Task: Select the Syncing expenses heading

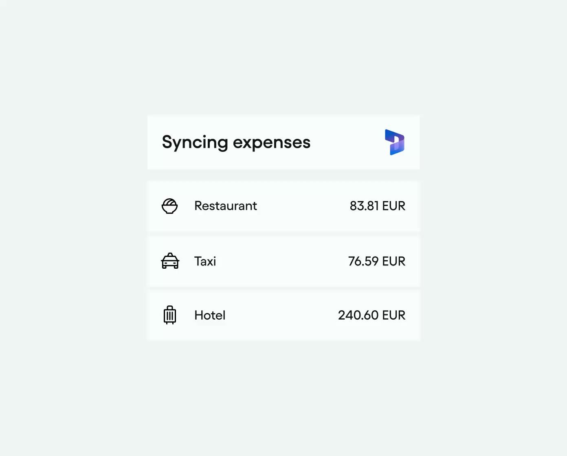Action: point(236,142)
